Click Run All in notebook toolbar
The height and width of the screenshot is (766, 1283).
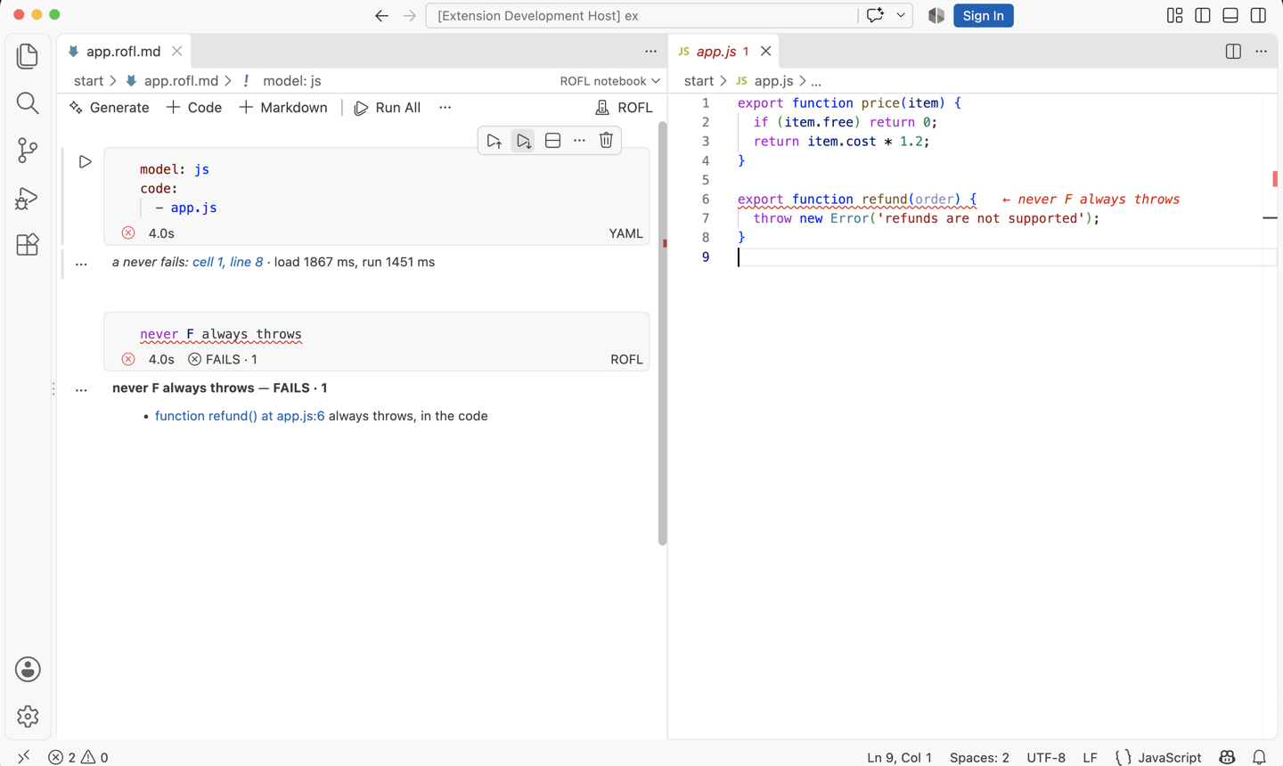pyautogui.click(x=388, y=108)
